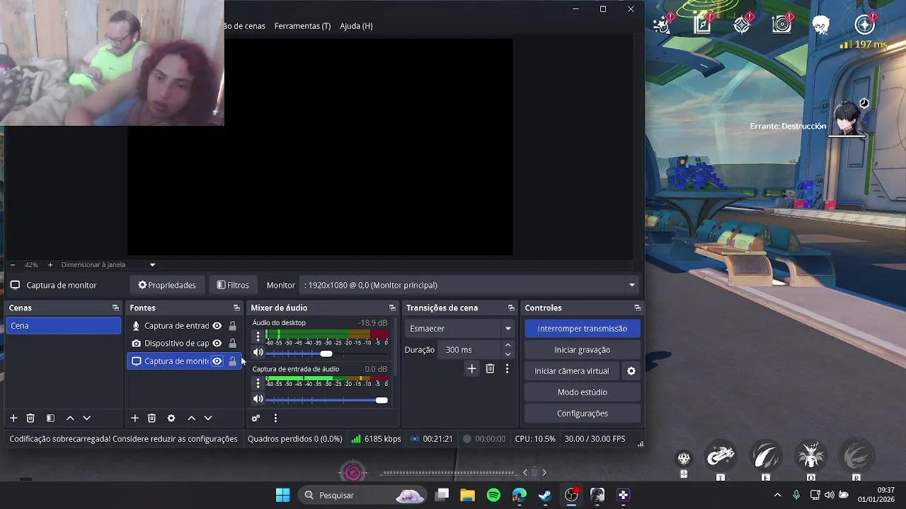Open Filtros for the selected source
Viewport: 906px width, 509px height.
click(x=233, y=285)
